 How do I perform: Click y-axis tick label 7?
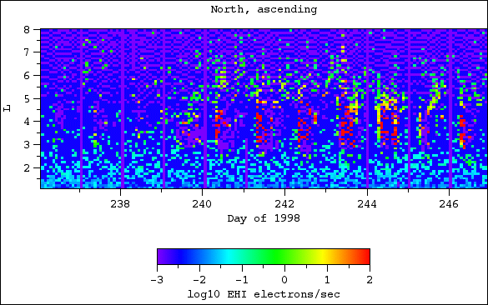pyautogui.click(x=27, y=52)
